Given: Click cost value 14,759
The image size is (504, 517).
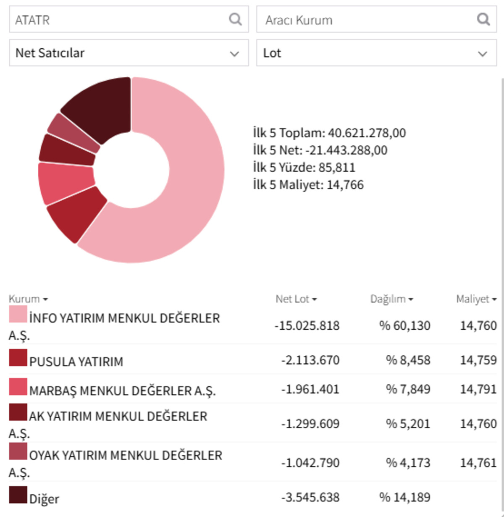Looking at the screenshot, I should pyautogui.click(x=478, y=360).
